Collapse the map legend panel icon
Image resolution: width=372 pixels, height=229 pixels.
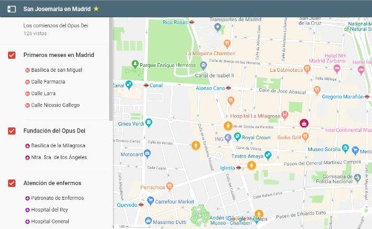[x=11, y=9]
